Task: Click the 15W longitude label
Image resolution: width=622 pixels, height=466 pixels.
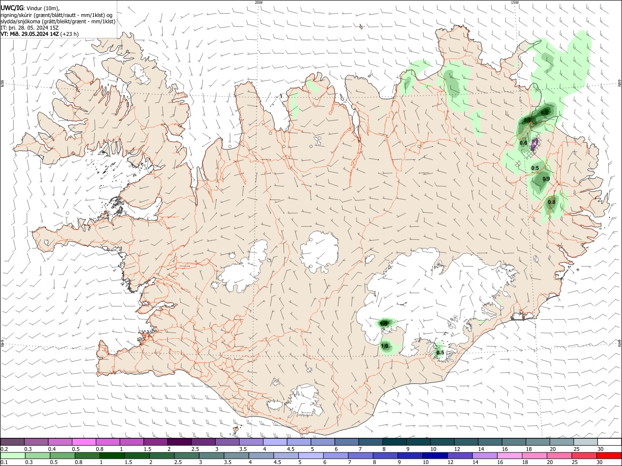Action: (x=515, y=2)
